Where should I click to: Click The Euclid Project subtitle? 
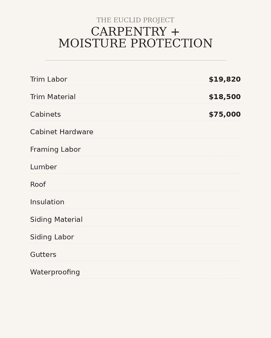point(135,20)
